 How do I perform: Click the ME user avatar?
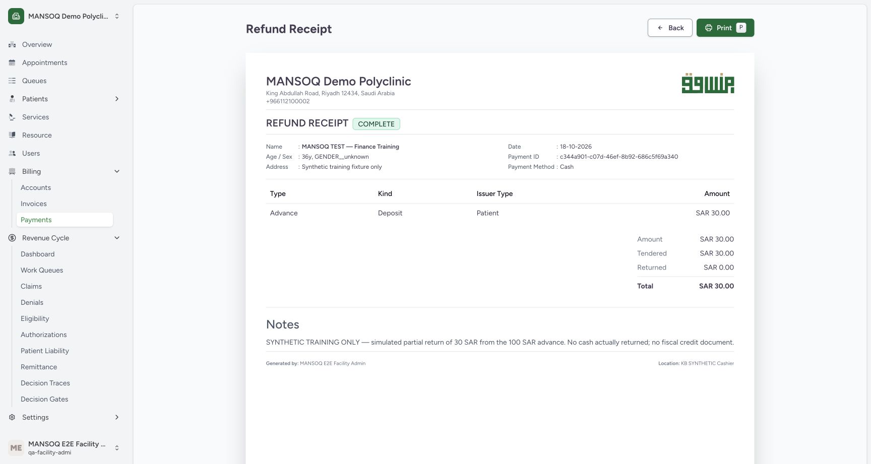point(16,447)
